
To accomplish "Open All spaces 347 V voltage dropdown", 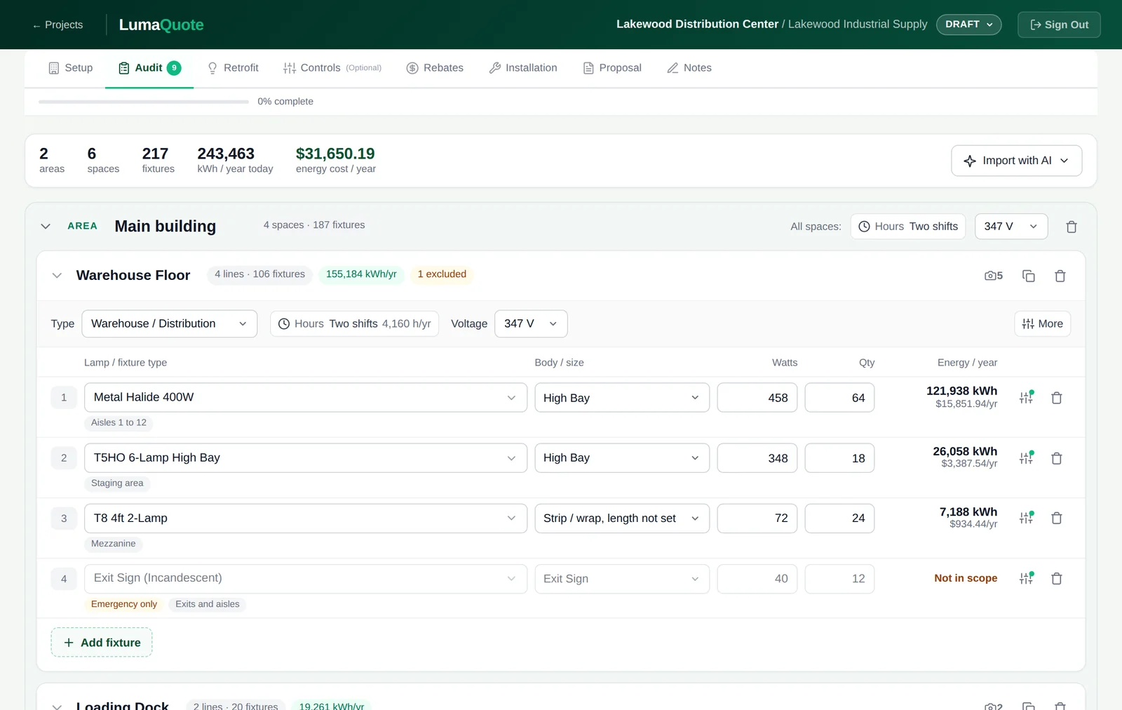I will click(1011, 226).
